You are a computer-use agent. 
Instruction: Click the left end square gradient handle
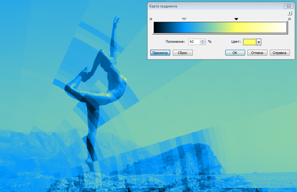click(151, 19)
